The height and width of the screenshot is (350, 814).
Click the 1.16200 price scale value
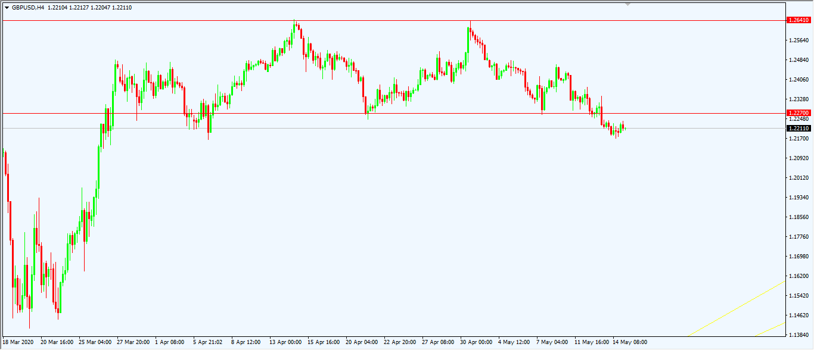coord(799,276)
